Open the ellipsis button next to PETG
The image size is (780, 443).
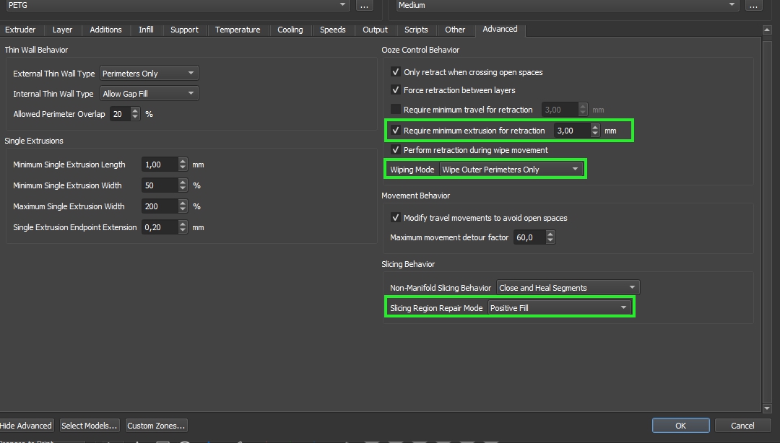(364, 5)
